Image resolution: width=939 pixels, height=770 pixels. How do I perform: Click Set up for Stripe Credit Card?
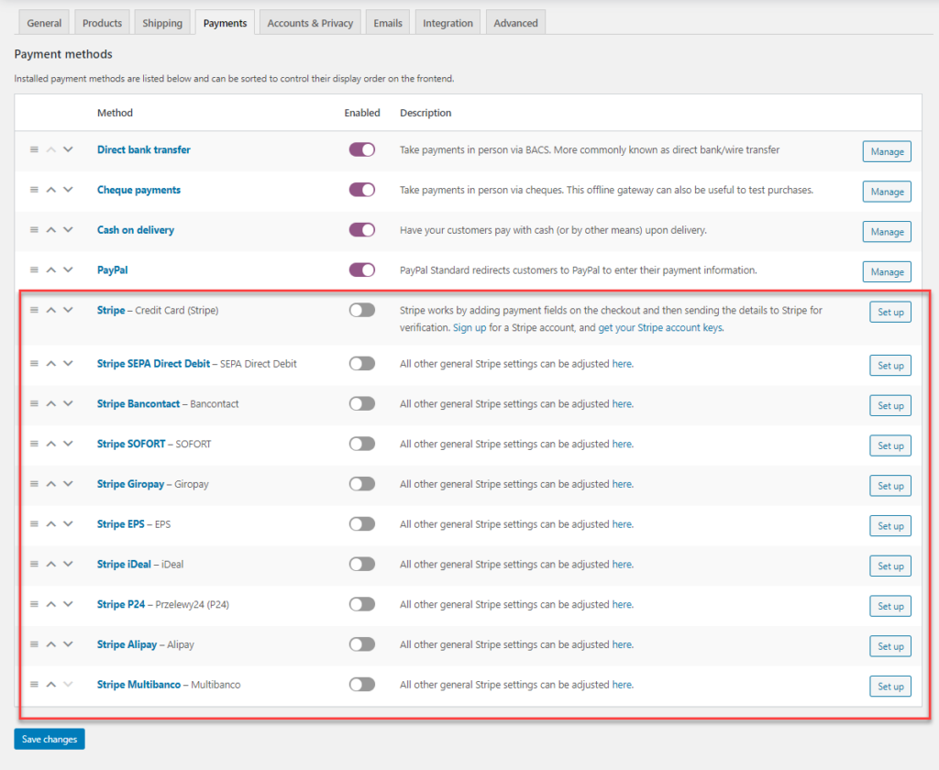(890, 312)
